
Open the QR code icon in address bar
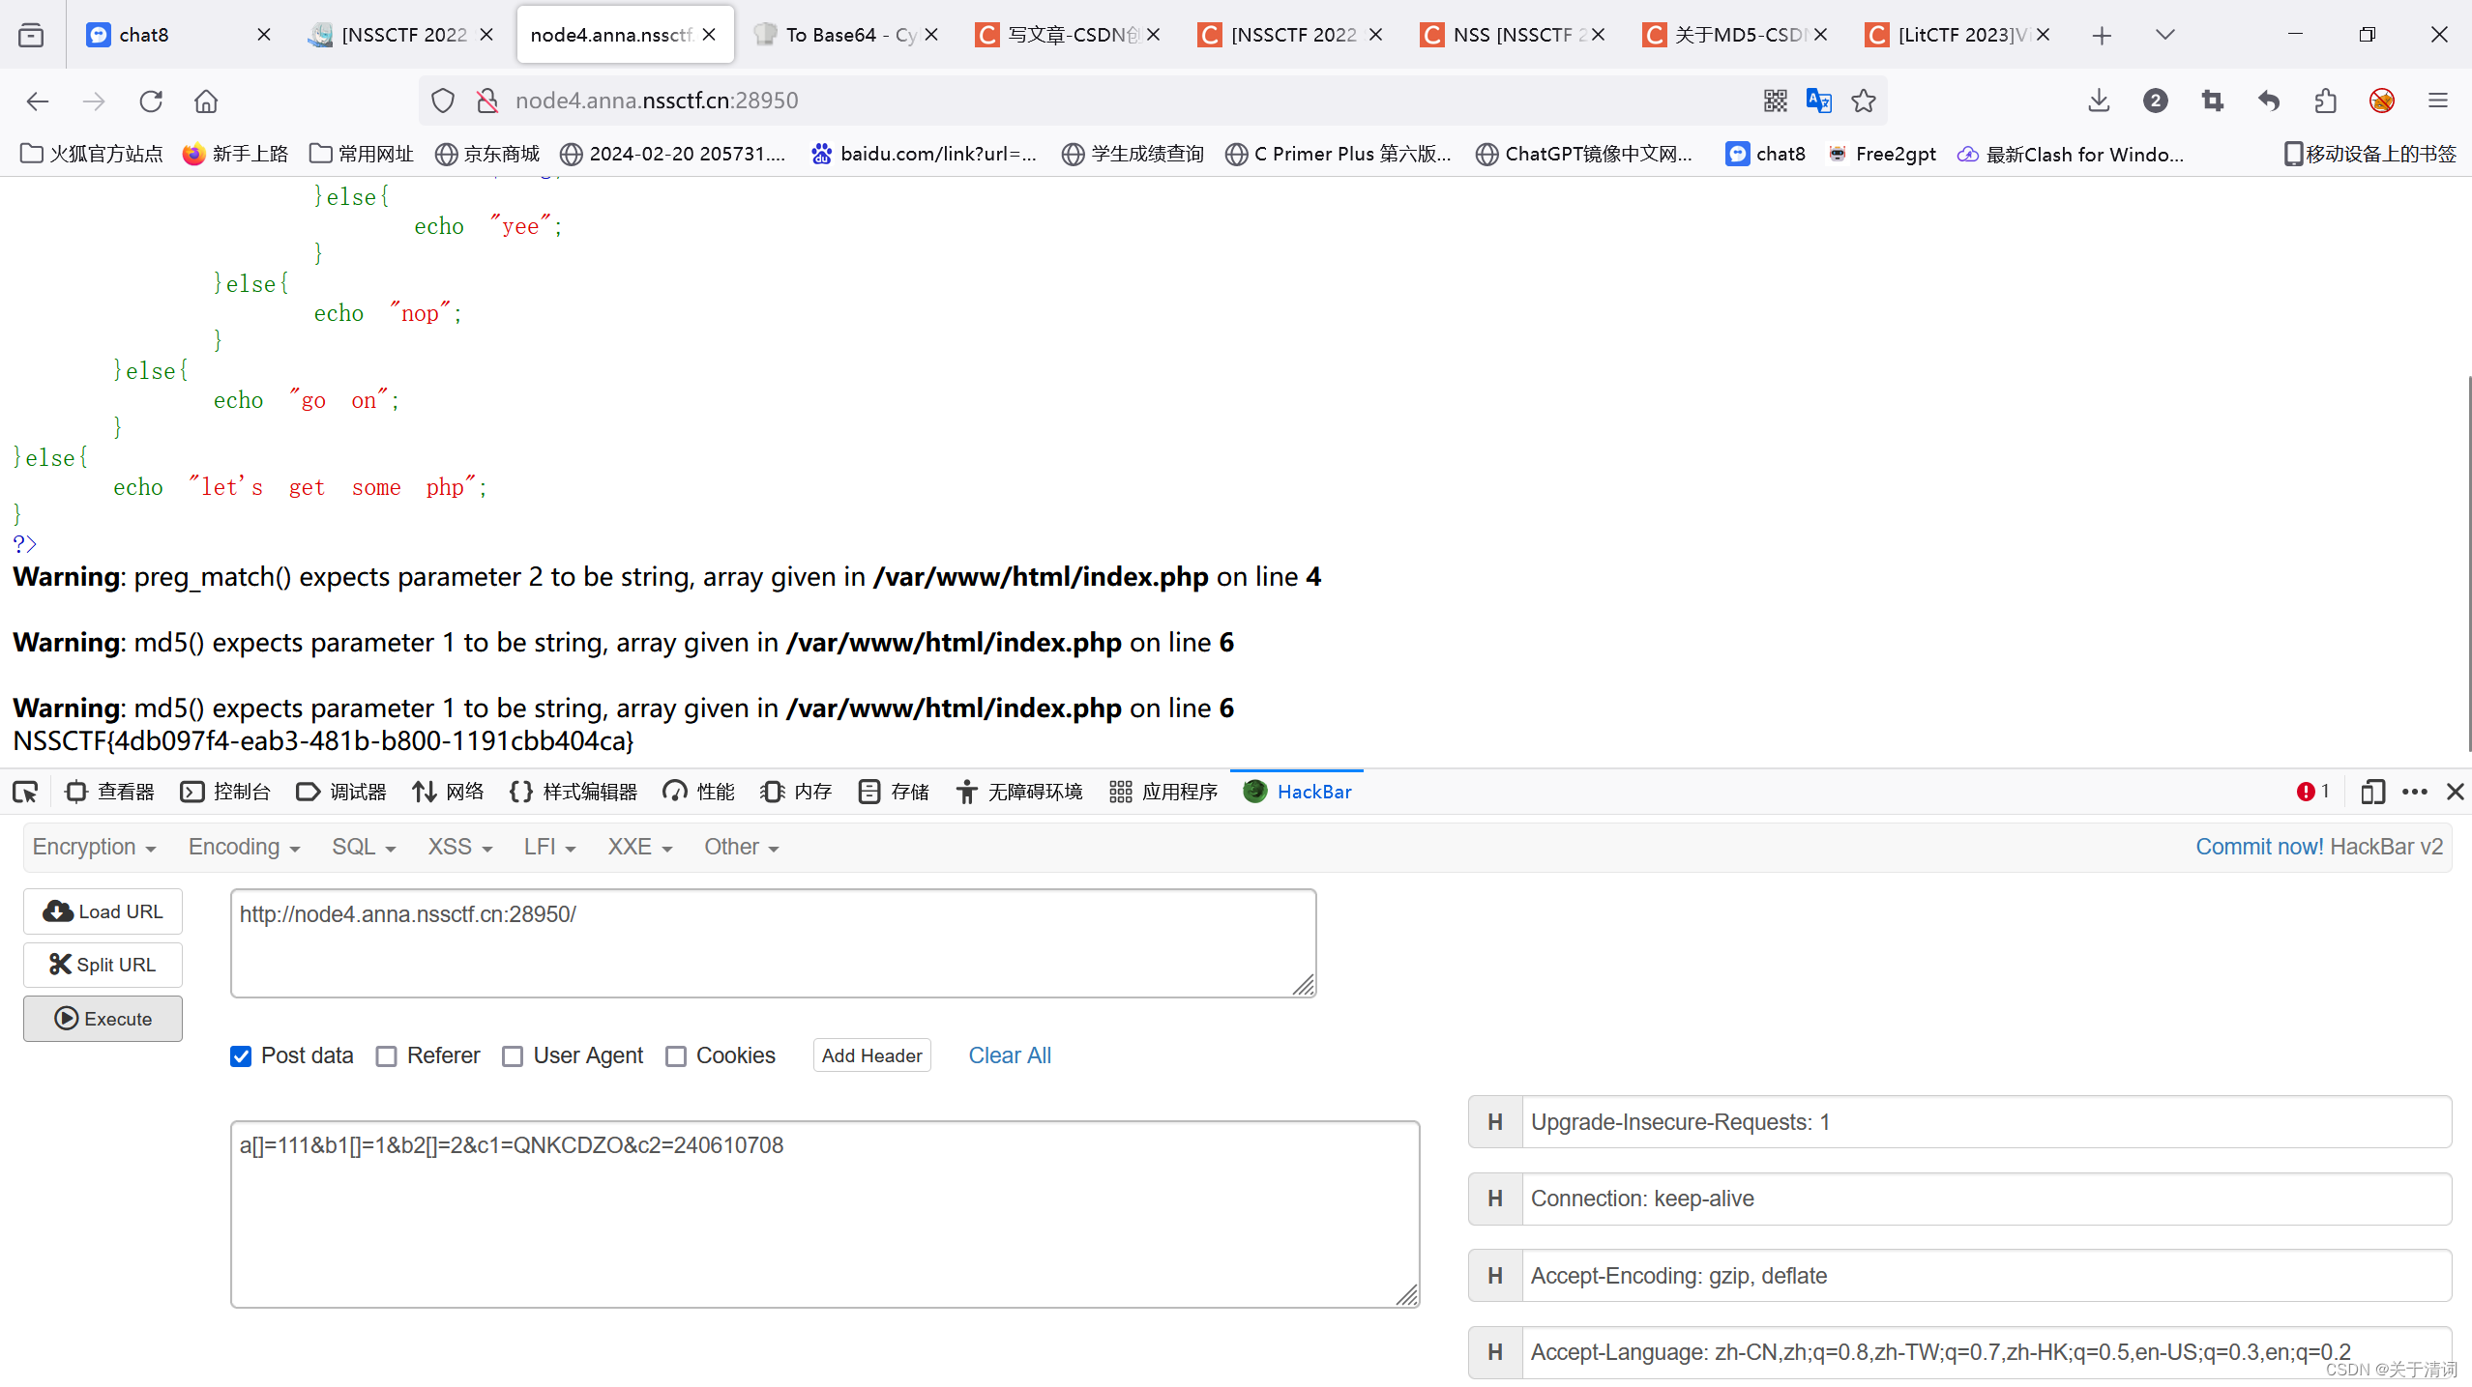[1775, 101]
